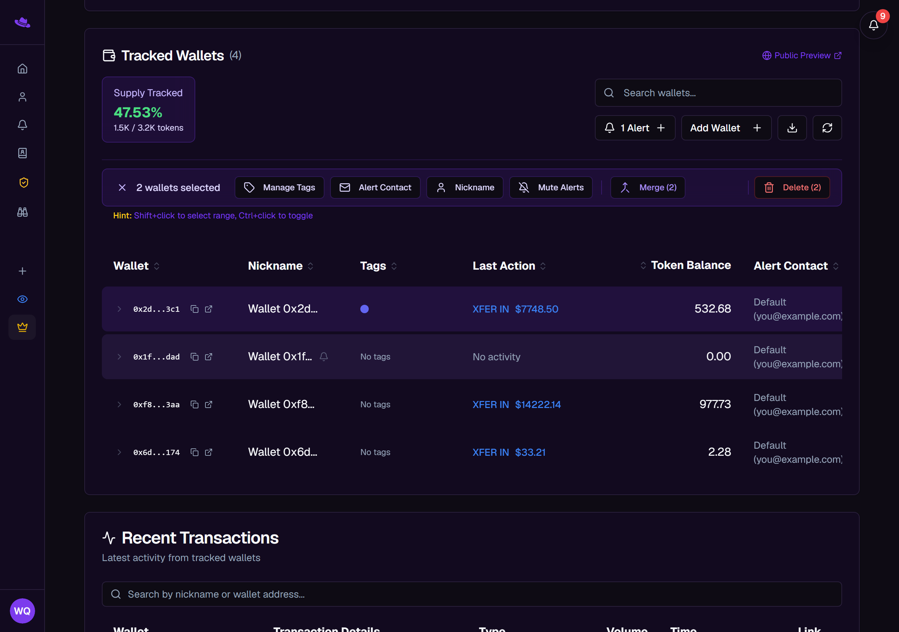Expand the 0x6d...174 wallet row

[x=119, y=452]
